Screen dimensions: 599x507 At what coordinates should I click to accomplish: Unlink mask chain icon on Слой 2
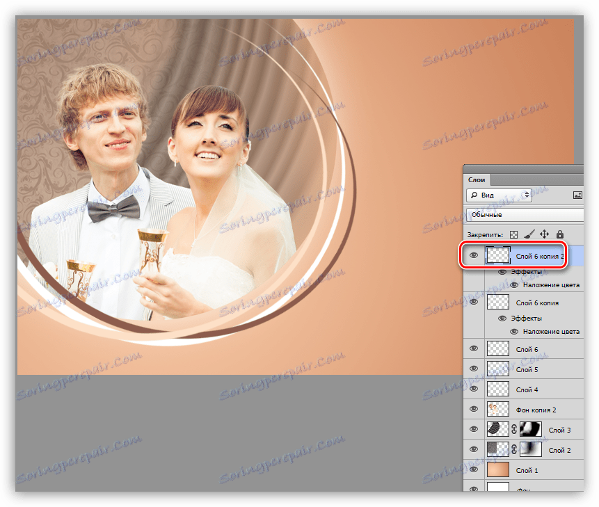tap(514, 450)
